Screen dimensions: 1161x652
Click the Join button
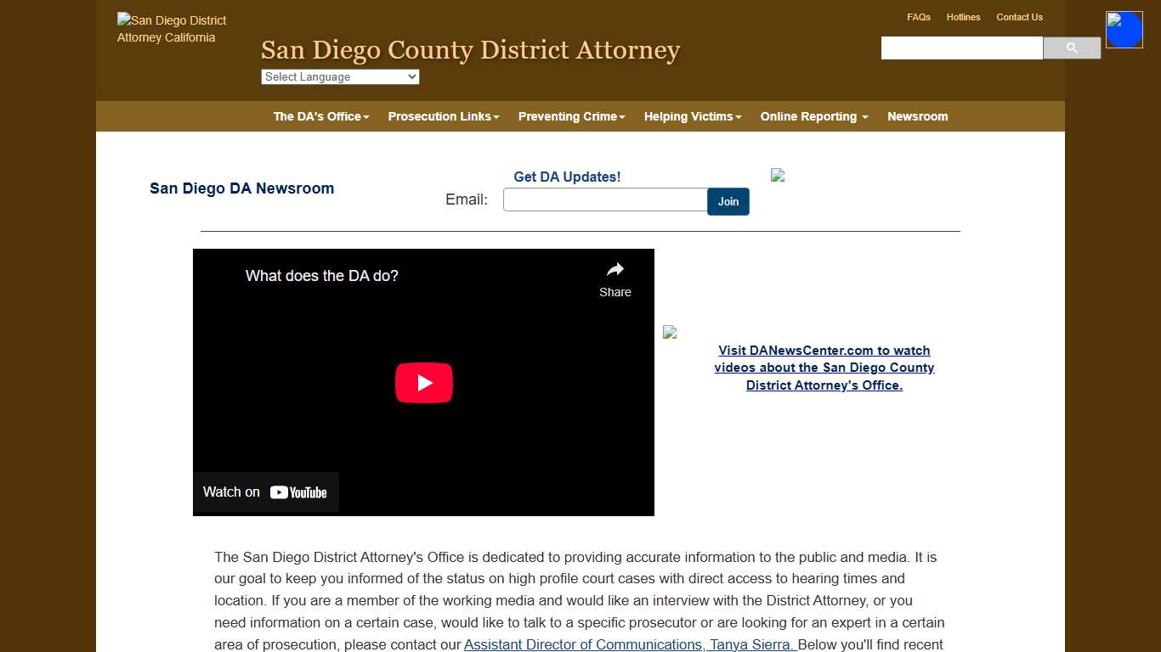coord(728,202)
